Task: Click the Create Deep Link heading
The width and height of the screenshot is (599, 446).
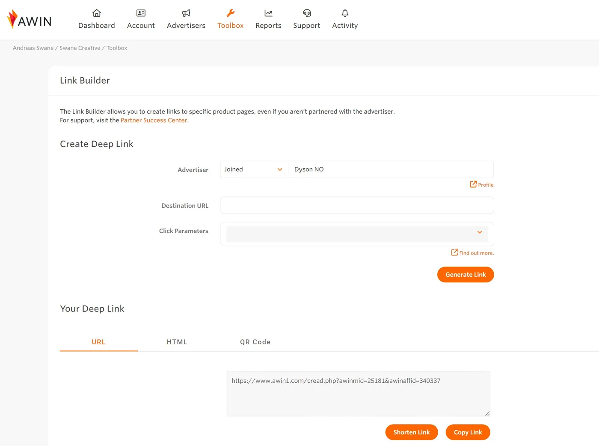Action: click(x=97, y=144)
